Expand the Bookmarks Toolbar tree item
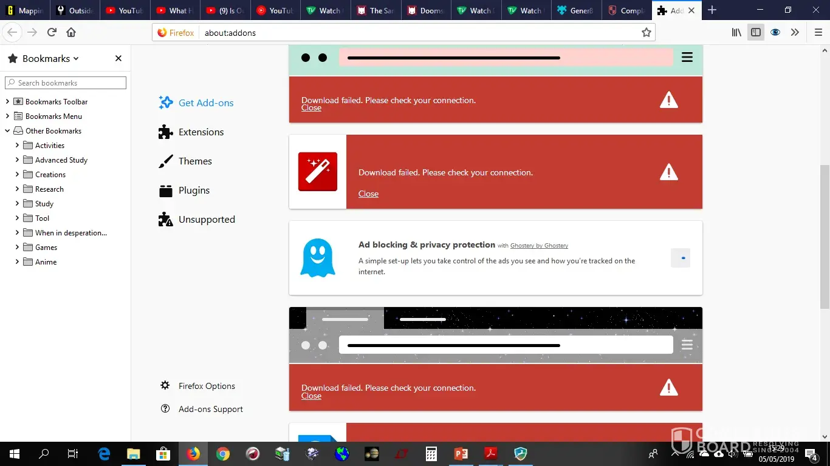 [8, 101]
